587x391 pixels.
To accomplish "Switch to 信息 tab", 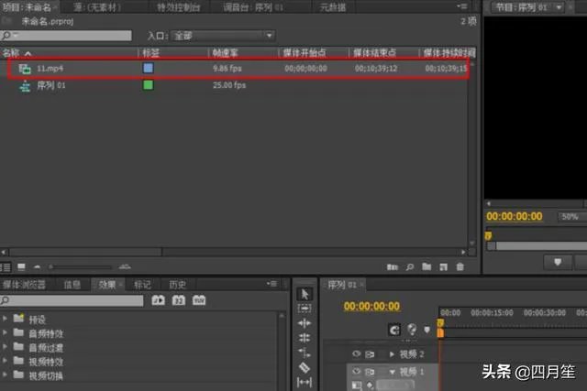I will tap(72, 285).
